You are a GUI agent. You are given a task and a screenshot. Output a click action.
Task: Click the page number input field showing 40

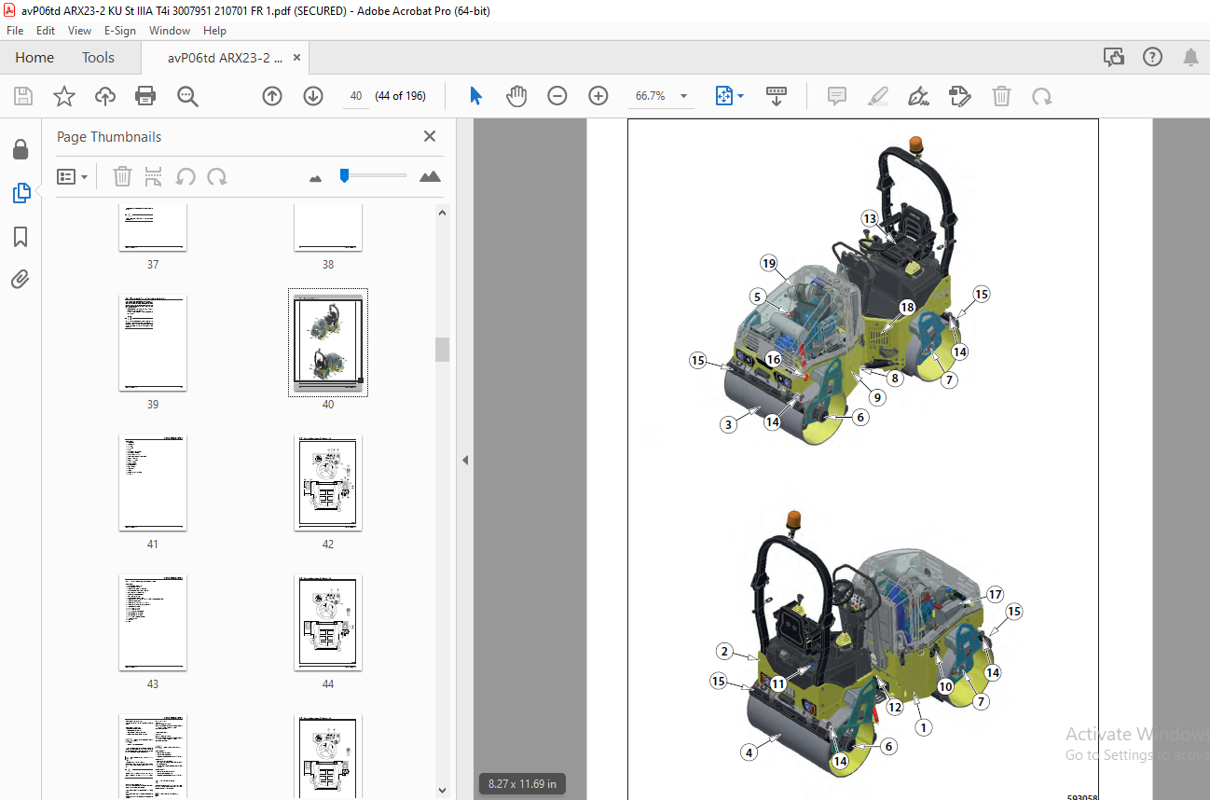coord(355,96)
